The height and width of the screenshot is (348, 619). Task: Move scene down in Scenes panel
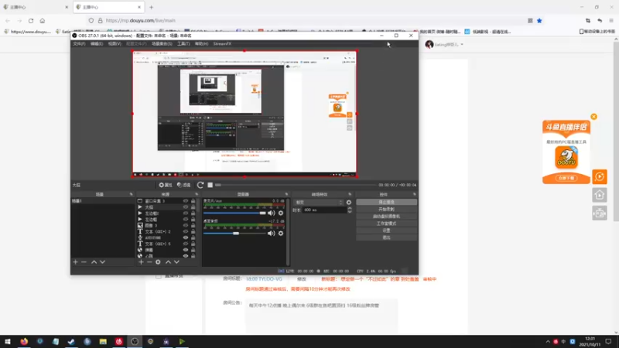pyautogui.click(x=102, y=262)
